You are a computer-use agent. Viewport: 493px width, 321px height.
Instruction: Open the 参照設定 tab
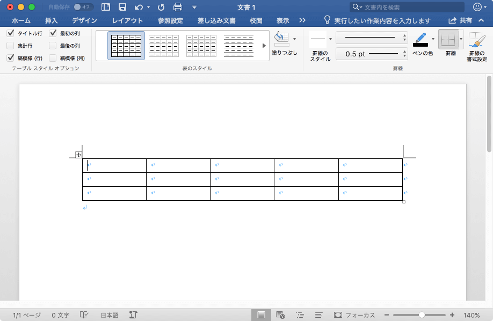(x=170, y=20)
